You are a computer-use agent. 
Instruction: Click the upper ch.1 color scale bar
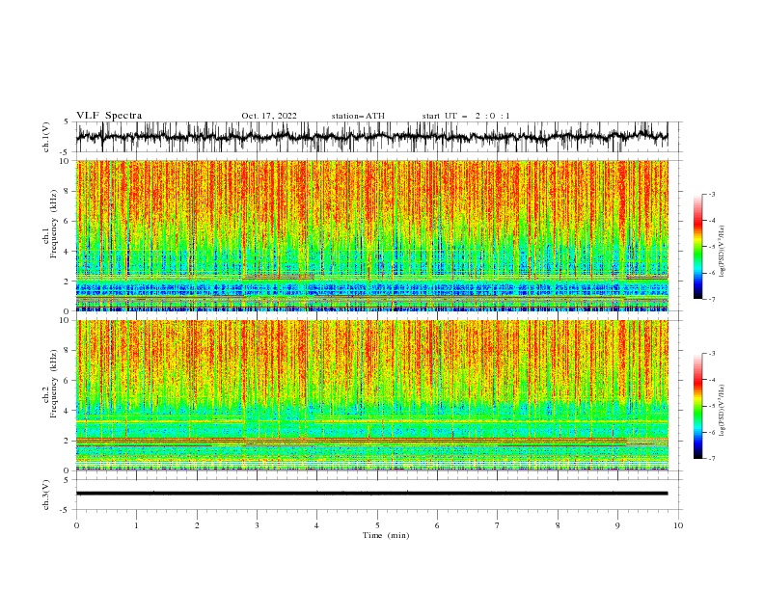click(x=698, y=247)
